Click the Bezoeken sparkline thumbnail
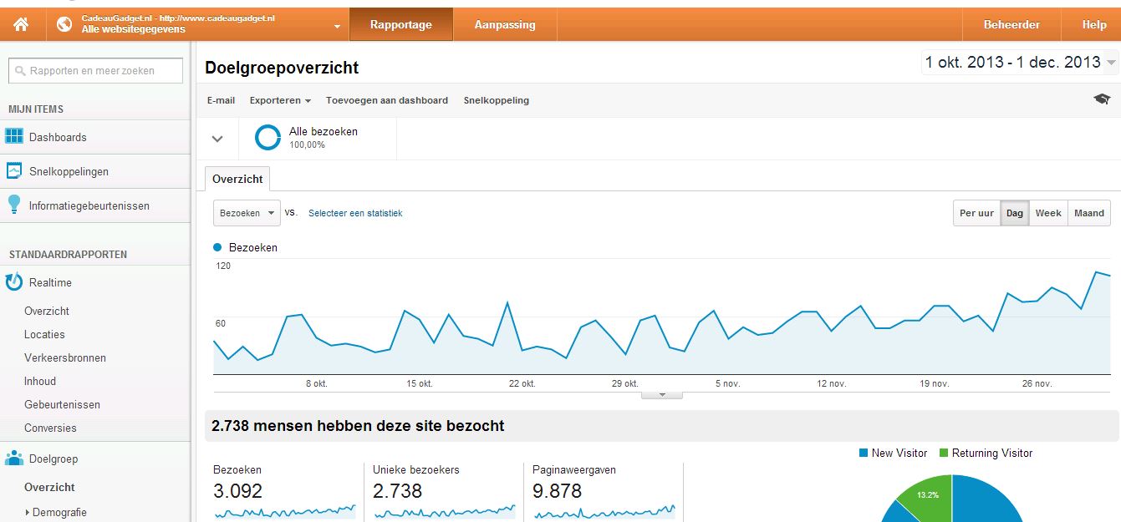The image size is (1121, 522). click(x=284, y=510)
